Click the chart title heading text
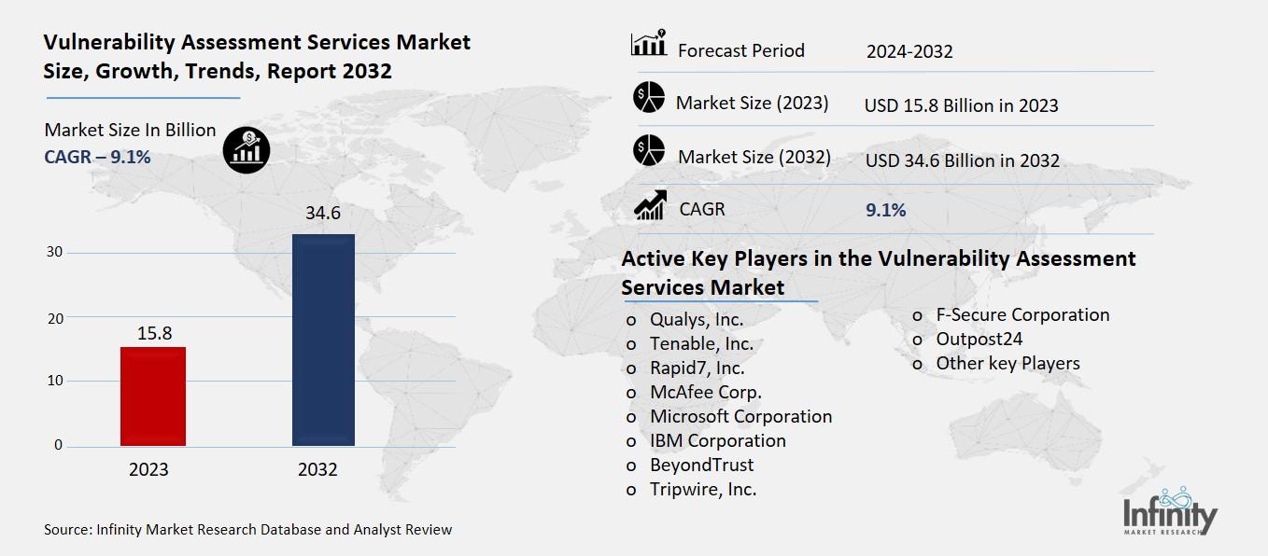Screen dimensions: 1268x556 pos(257,56)
